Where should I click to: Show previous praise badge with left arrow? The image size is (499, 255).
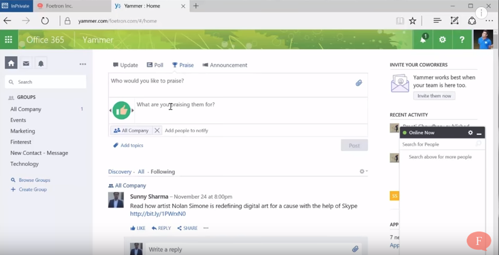pos(110,110)
